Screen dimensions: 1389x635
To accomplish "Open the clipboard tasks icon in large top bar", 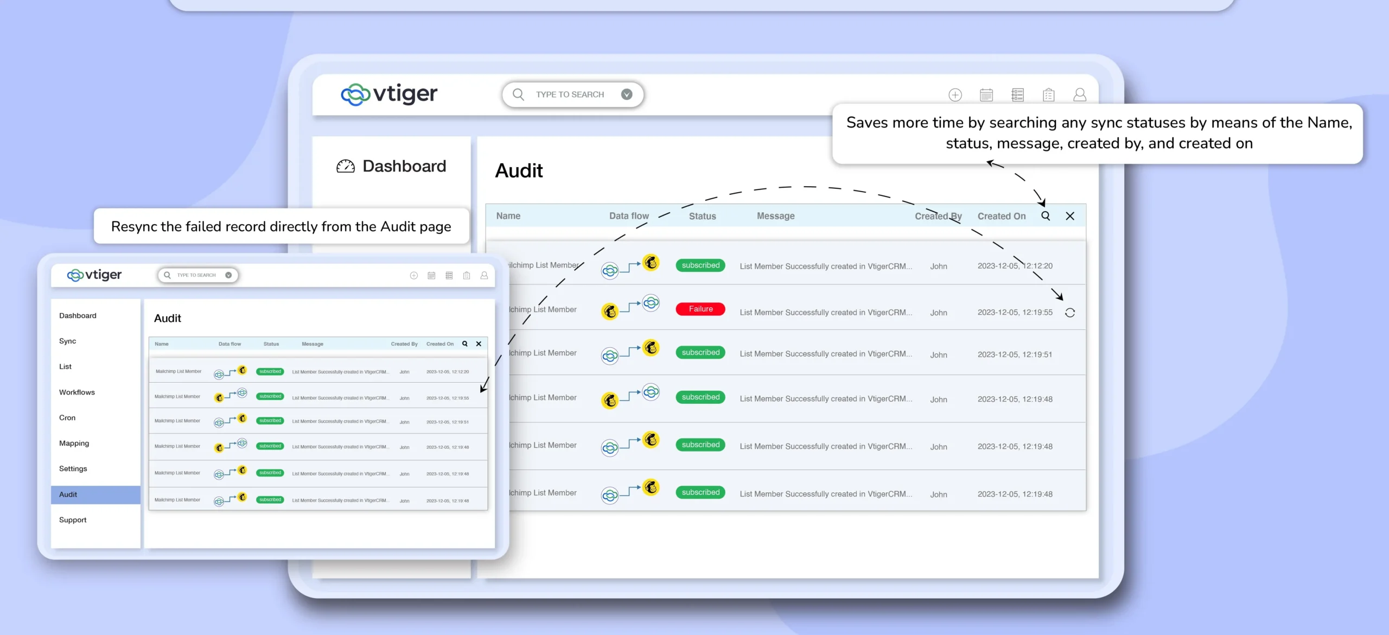I will [x=1048, y=95].
